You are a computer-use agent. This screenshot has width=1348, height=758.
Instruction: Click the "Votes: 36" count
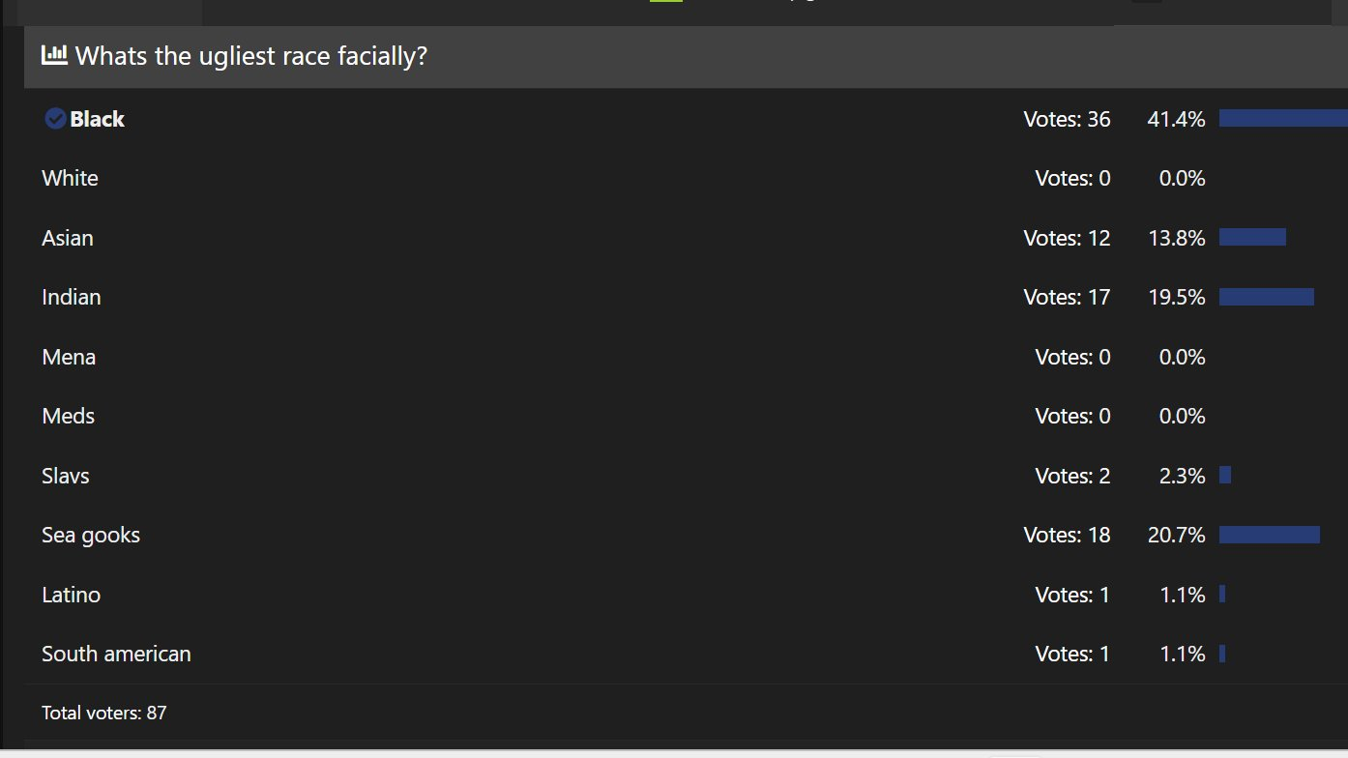[1067, 120]
